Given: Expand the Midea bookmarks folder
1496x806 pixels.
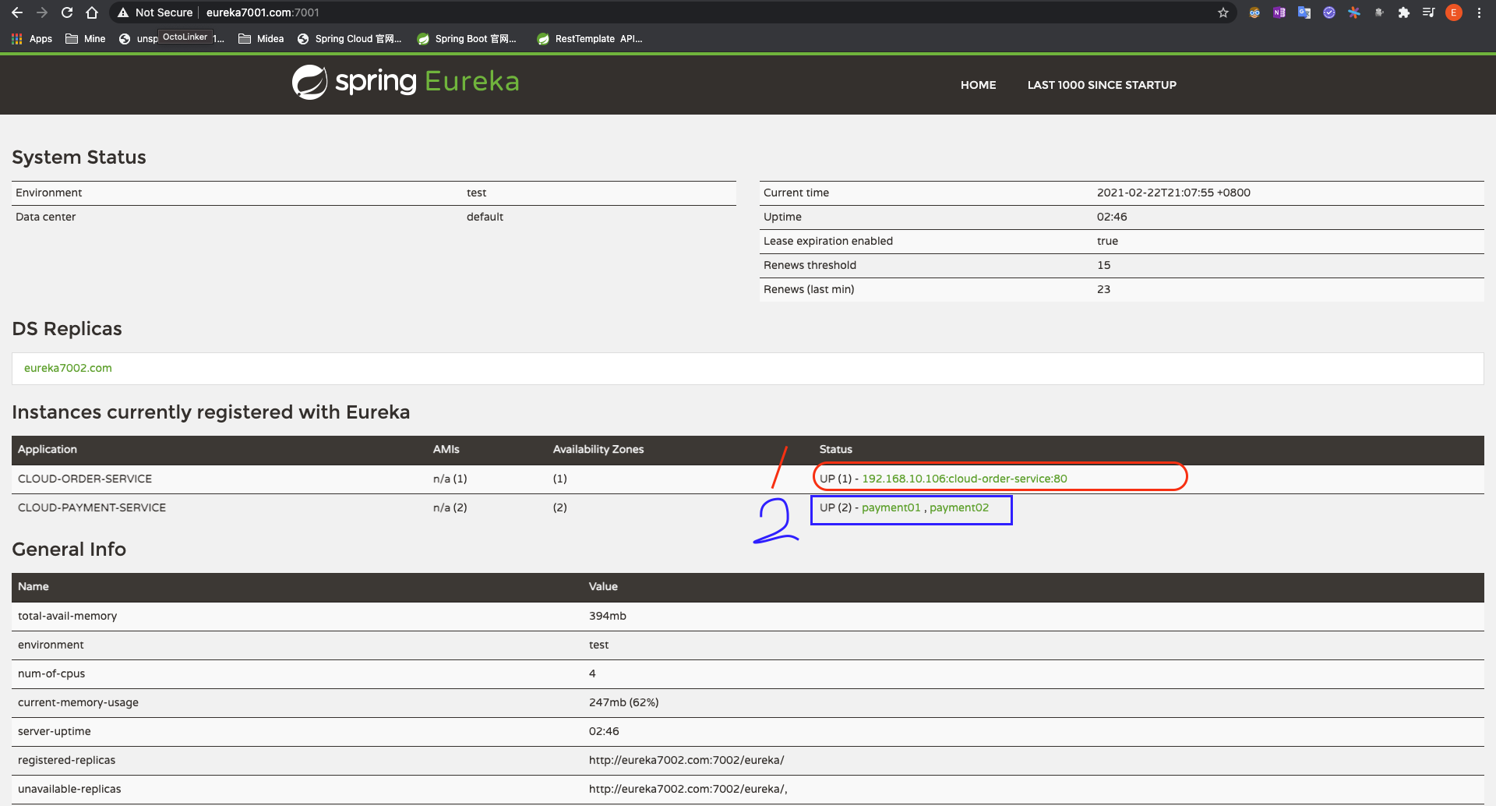Looking at the screenshot, I should (261, 39).
